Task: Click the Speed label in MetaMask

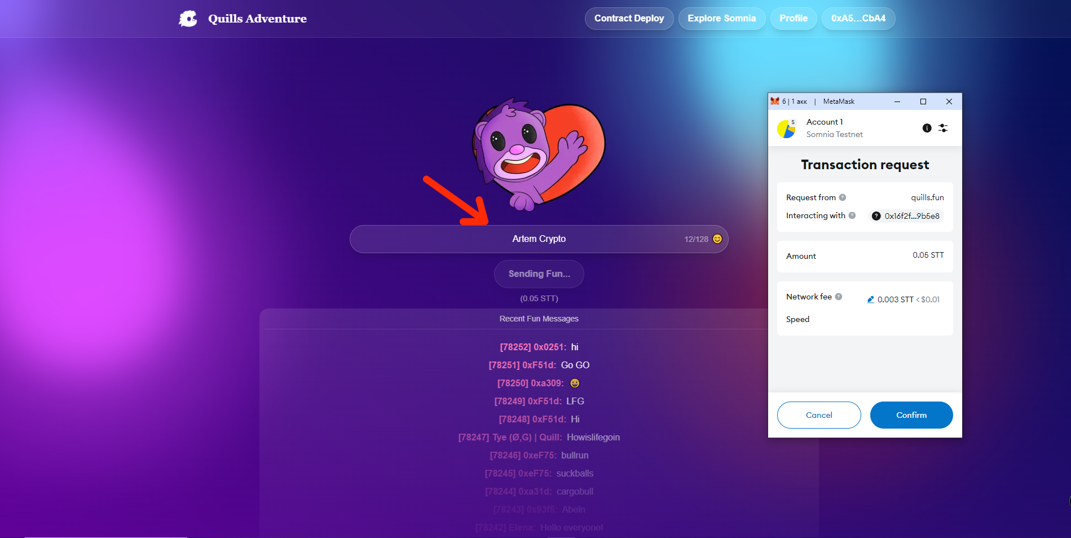Action: 798,319
